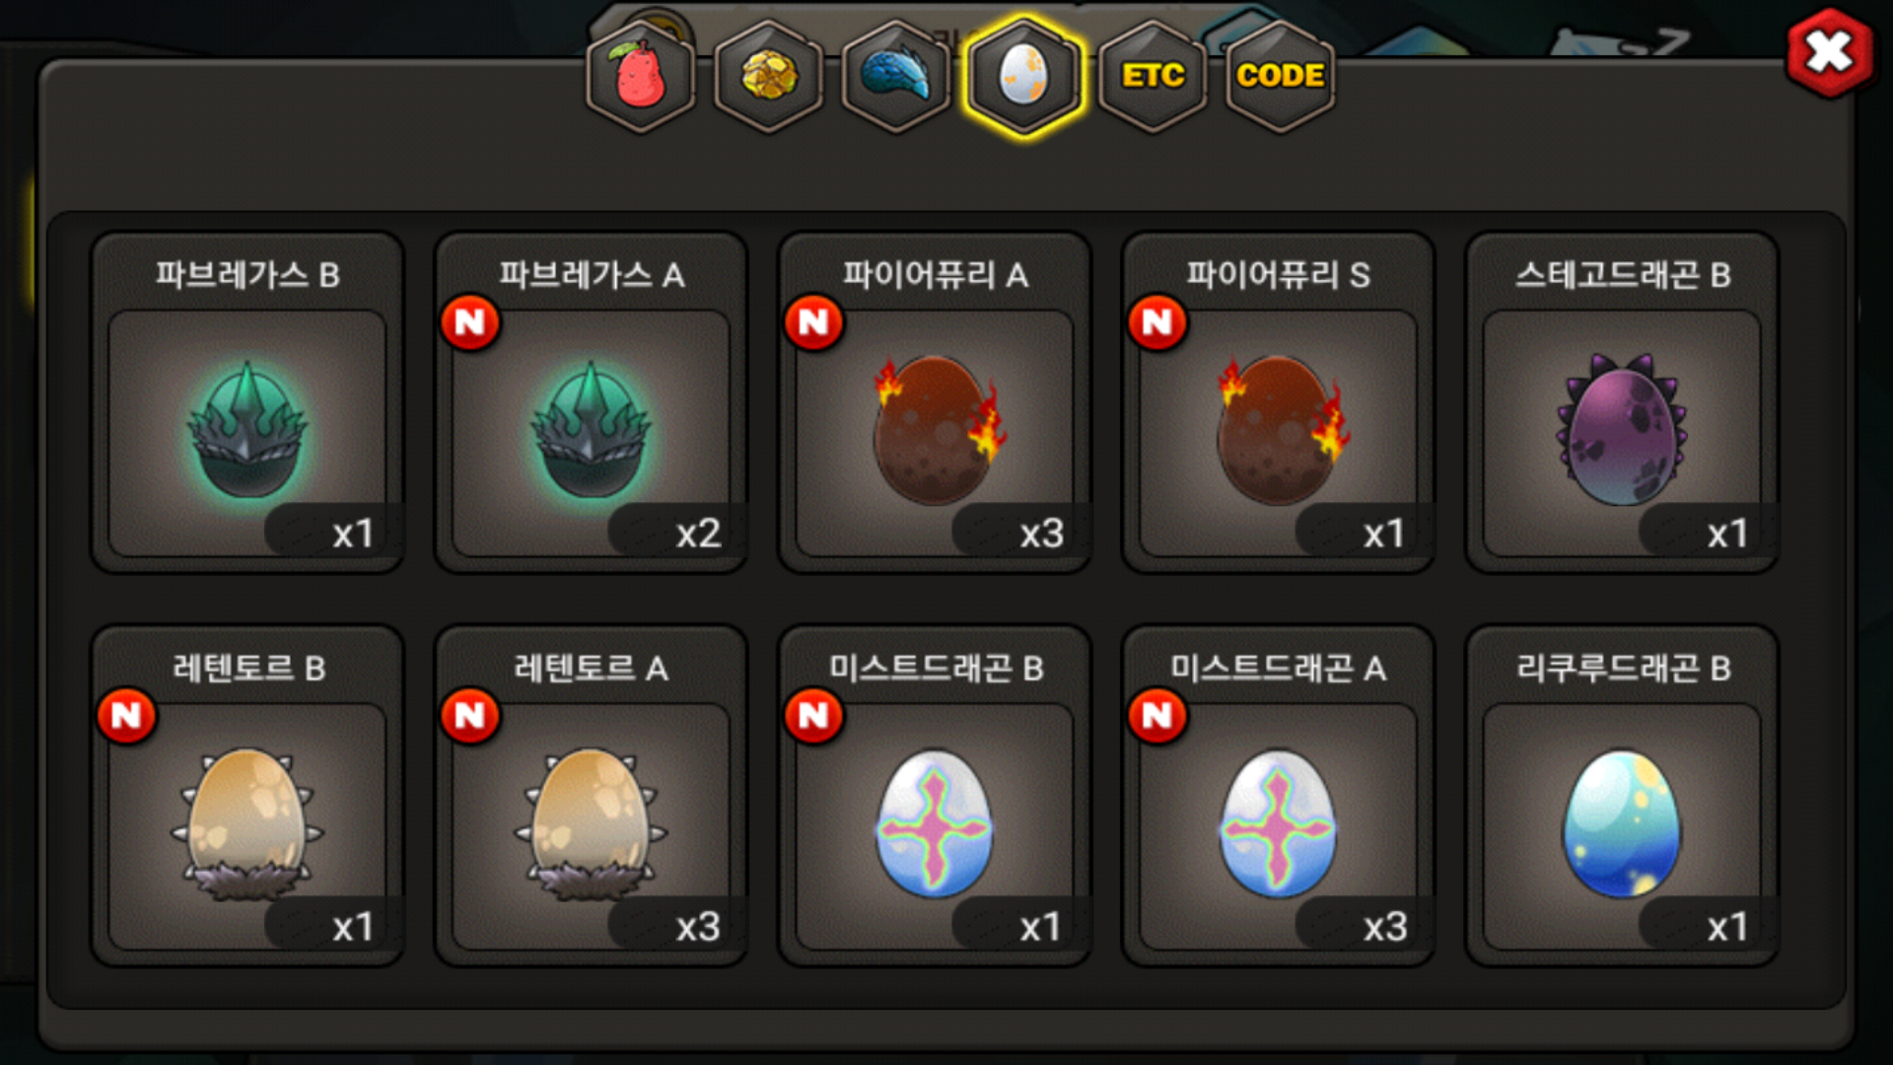Select the blue 리쿠루드래곤 B egg

(1623, 796)
